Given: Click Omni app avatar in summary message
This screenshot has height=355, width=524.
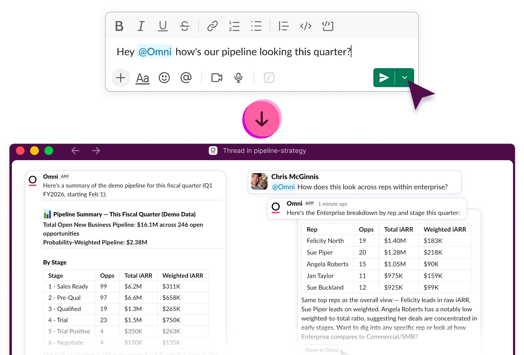Looking at the screenshot, I should (33, 181).
